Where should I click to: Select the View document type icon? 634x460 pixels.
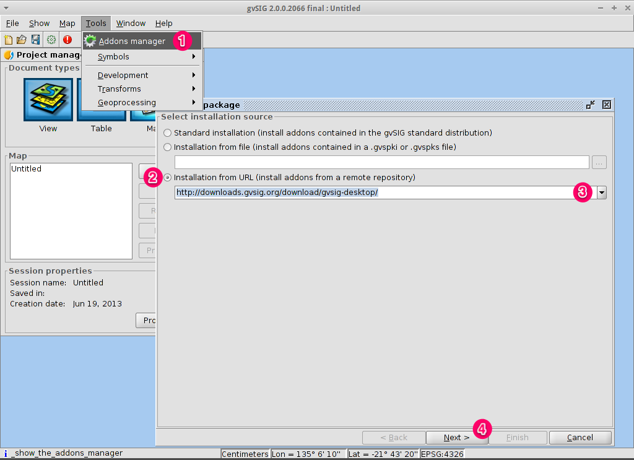pyautogui.click(x=48, y=100)
